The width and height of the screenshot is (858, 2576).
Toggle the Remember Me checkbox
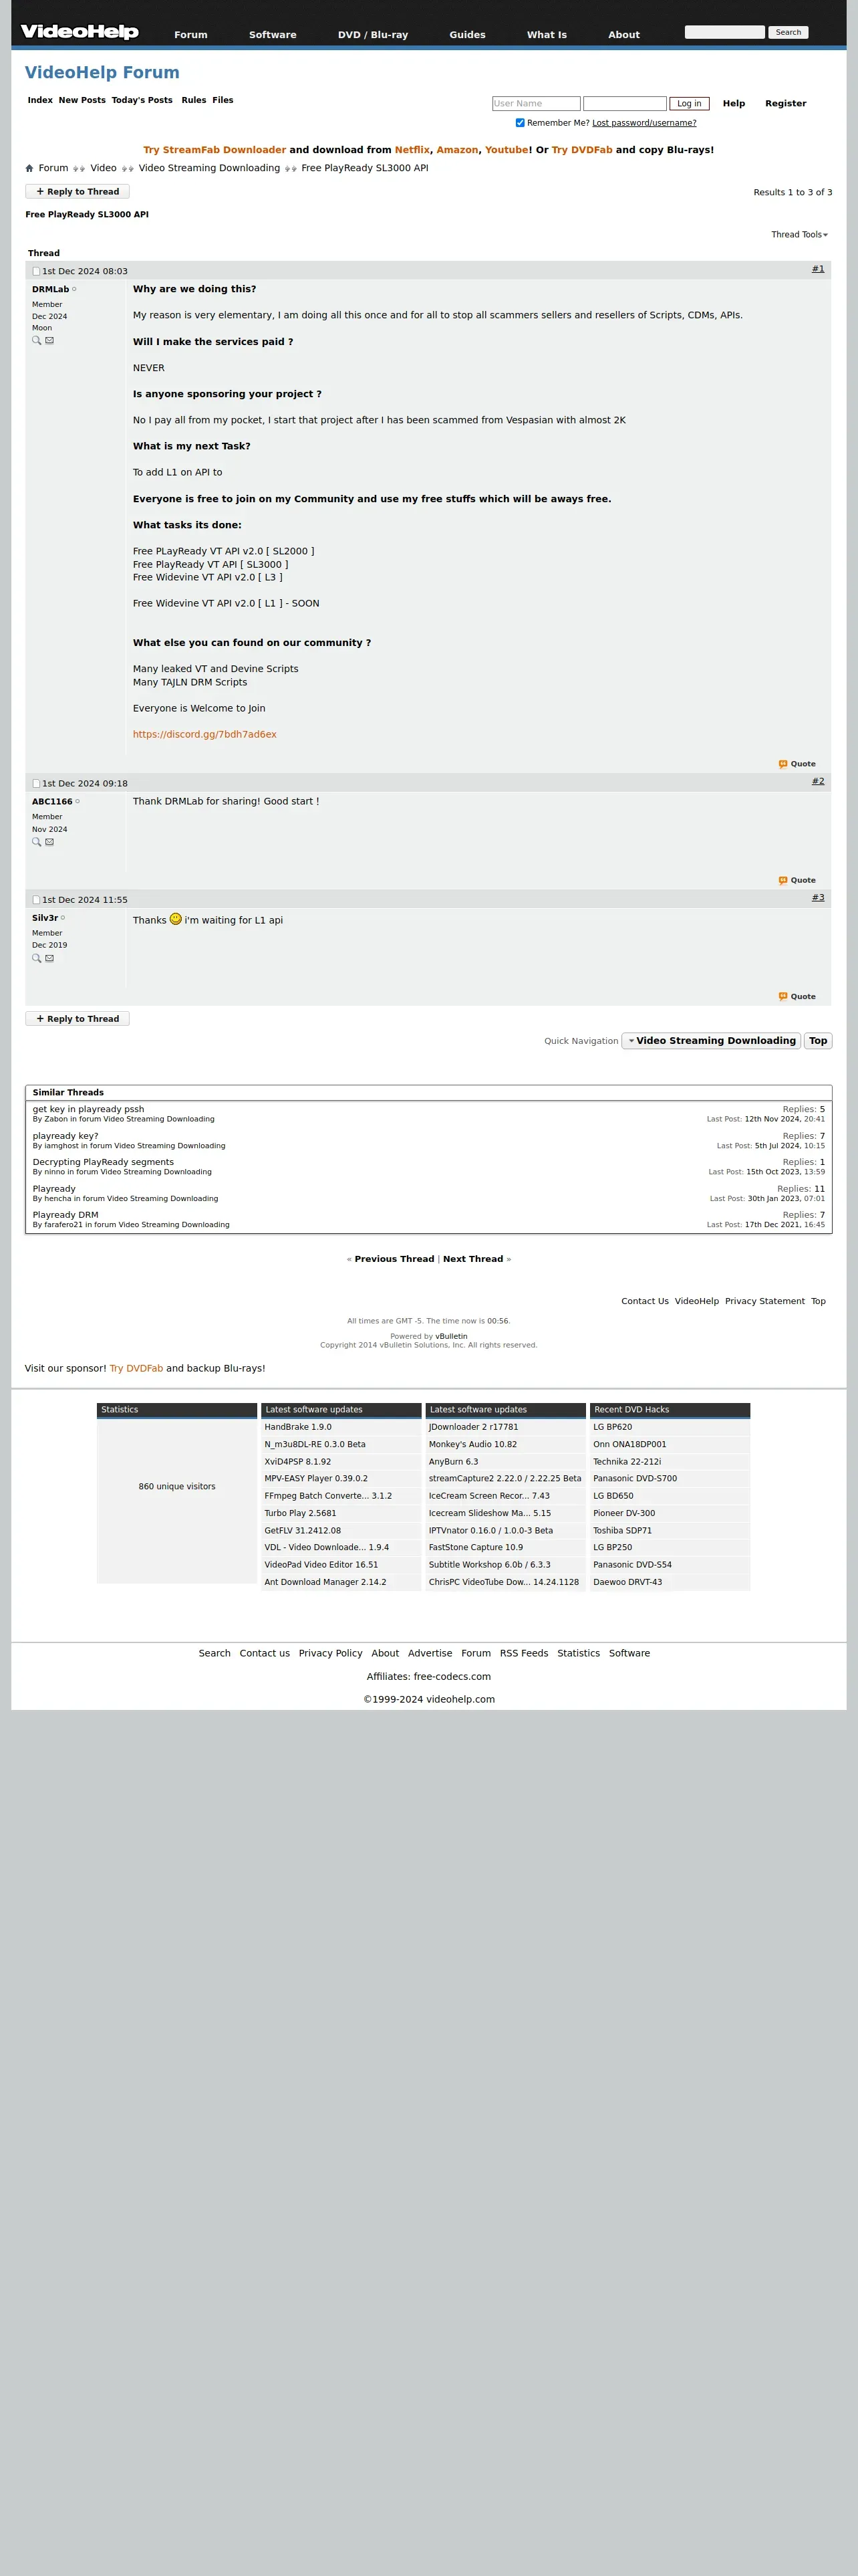coord(519,123)
